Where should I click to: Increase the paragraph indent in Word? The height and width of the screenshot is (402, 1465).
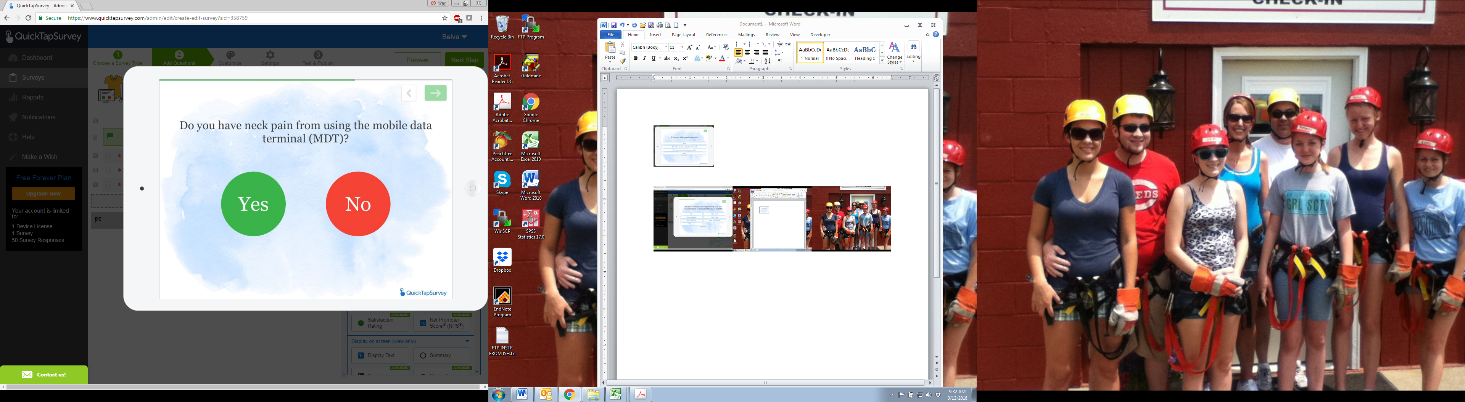tap(789, 44)
